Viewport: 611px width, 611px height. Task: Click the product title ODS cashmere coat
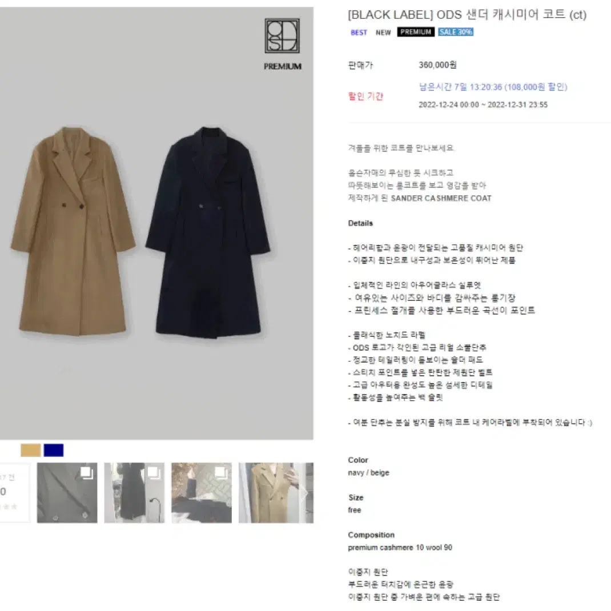coord(467,15)
